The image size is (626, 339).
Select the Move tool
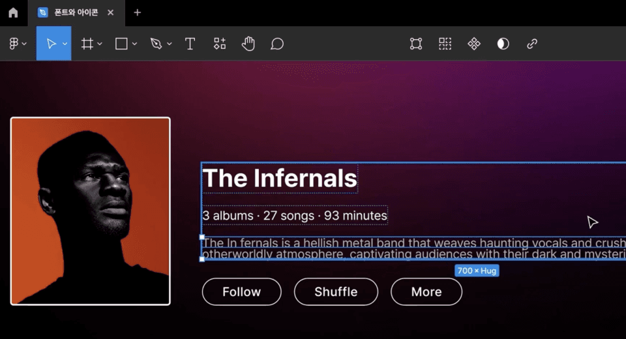50,44
